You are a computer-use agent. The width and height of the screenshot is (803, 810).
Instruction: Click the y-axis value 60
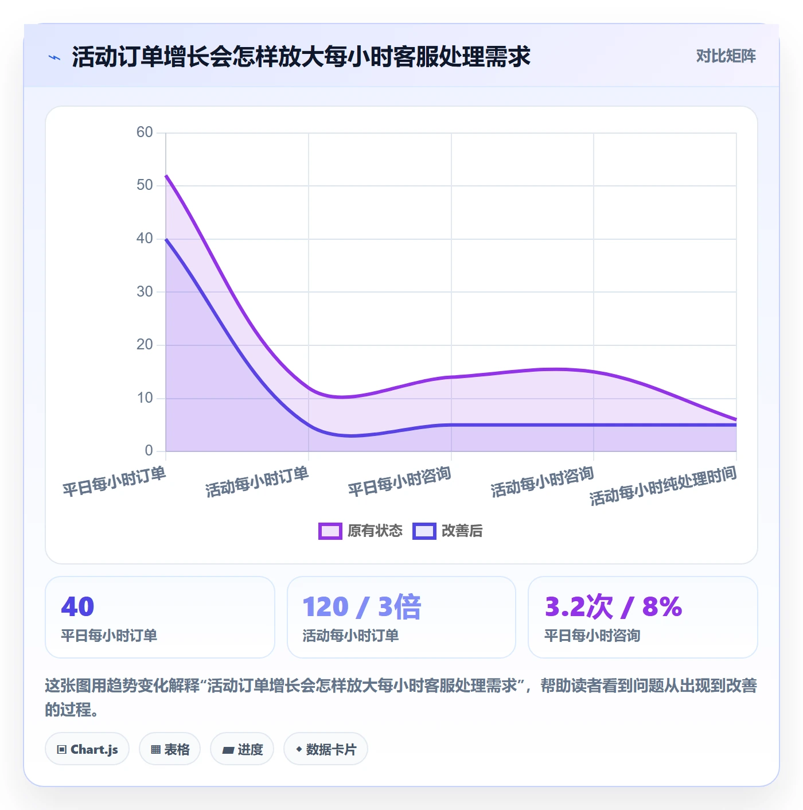(145, 133)
